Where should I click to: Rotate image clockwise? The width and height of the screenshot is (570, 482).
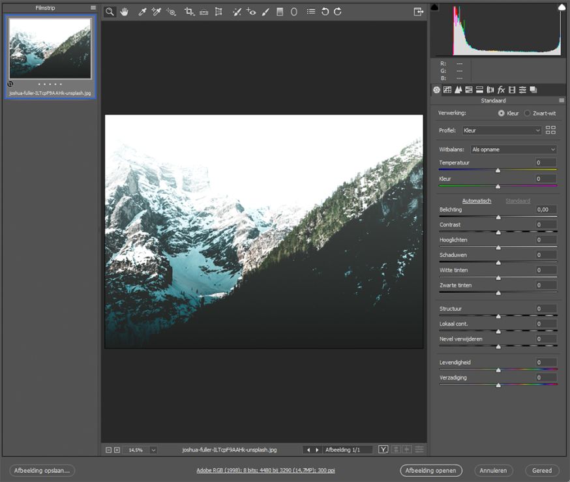pos(338,12)
